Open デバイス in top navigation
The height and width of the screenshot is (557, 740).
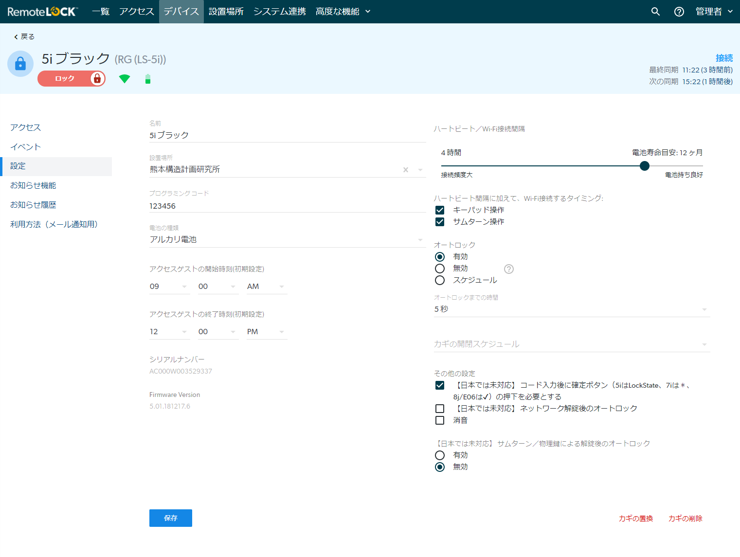point(181,12)
